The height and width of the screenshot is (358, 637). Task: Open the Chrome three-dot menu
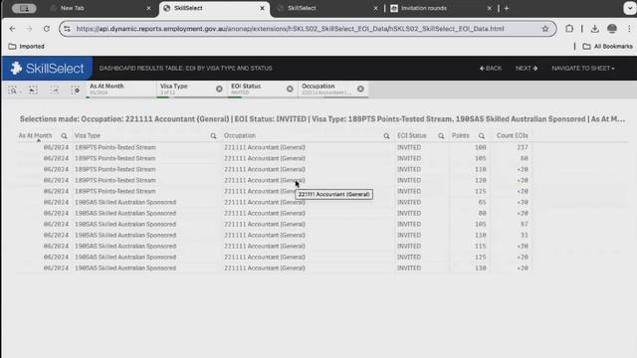629,29
